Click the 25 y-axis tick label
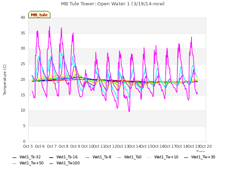The width and height of the screenshot is (227, 170). click(x=23, y=64)
